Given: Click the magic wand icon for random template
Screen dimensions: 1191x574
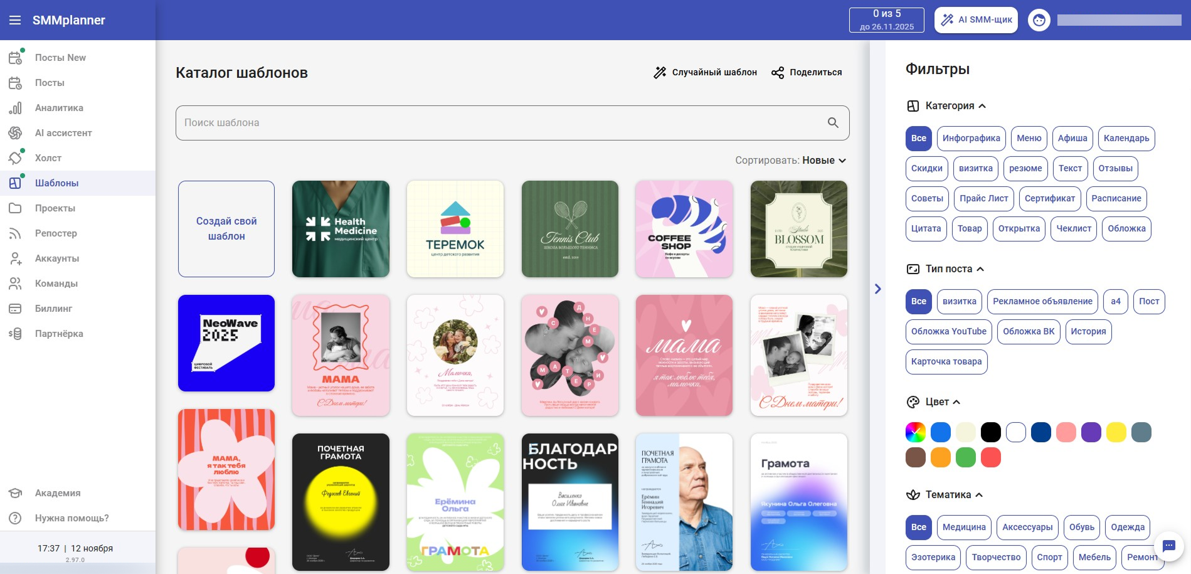Looking at the screenshot, I should [x=660, y=73].
